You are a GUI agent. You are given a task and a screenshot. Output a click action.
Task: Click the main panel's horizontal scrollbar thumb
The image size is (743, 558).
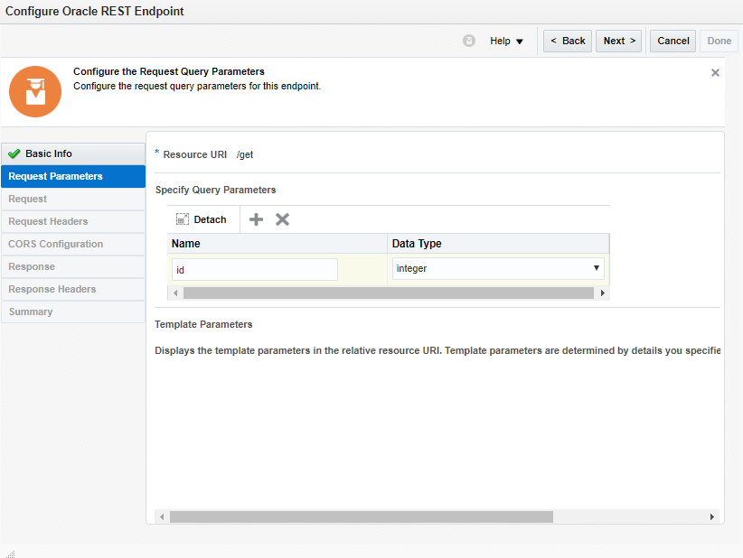(x=362, y=516)
